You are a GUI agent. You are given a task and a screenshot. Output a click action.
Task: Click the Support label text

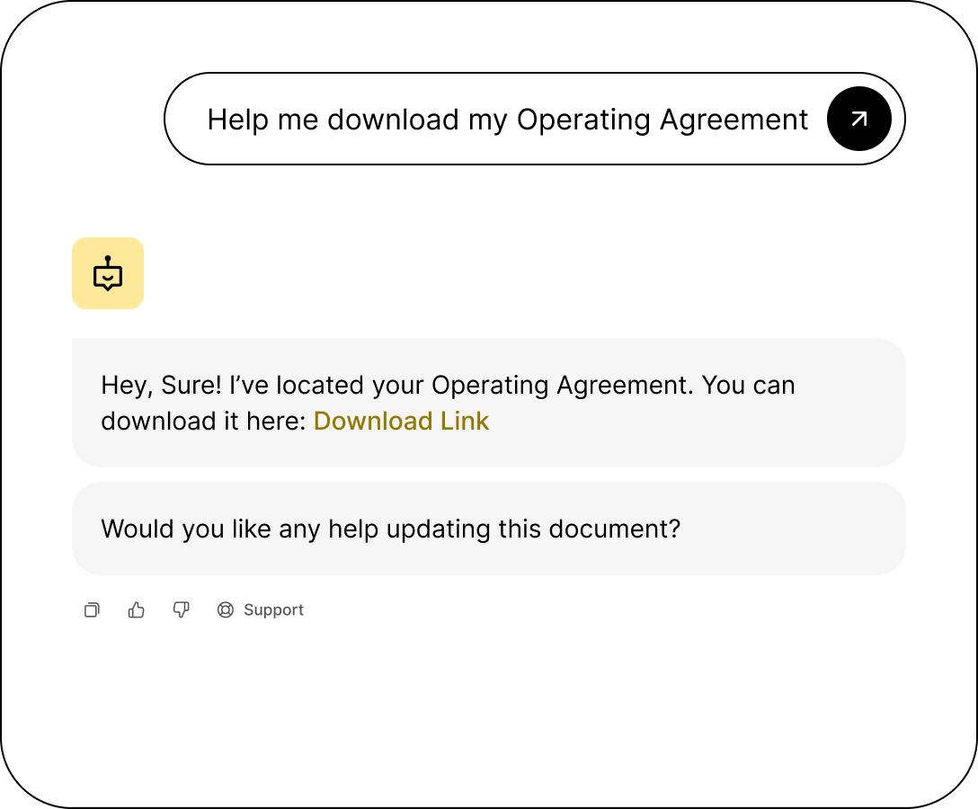point(273,610)
